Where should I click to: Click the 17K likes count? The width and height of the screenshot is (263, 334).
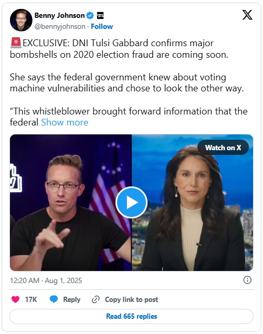point(31,299)
